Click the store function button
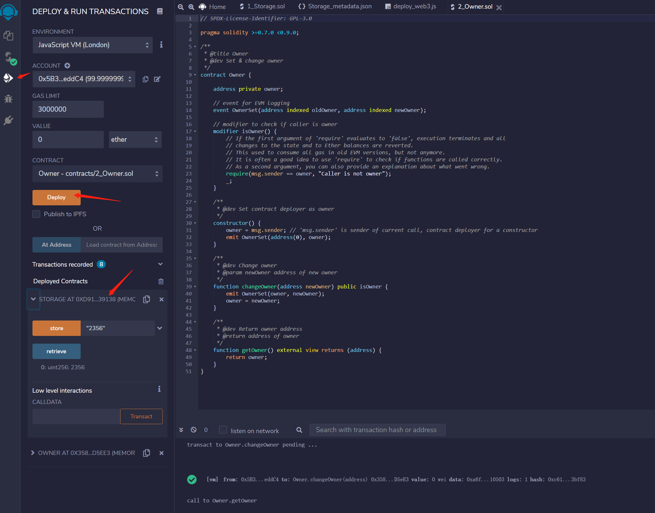 tap(57, 328)
